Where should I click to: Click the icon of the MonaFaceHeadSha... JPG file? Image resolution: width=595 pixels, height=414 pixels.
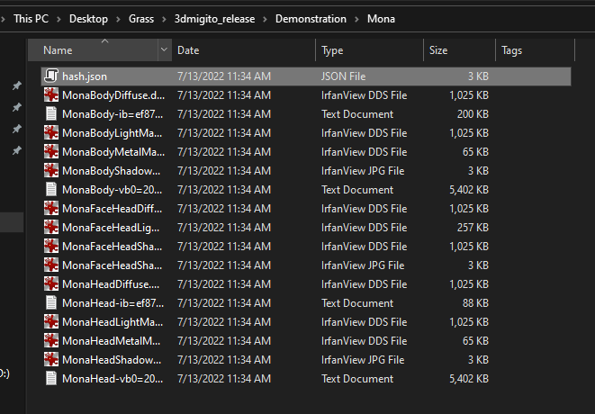pyautogui.click(x=51, y=265)
